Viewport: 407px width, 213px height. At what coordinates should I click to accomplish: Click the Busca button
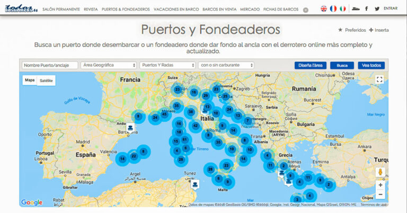click(342, 66)
